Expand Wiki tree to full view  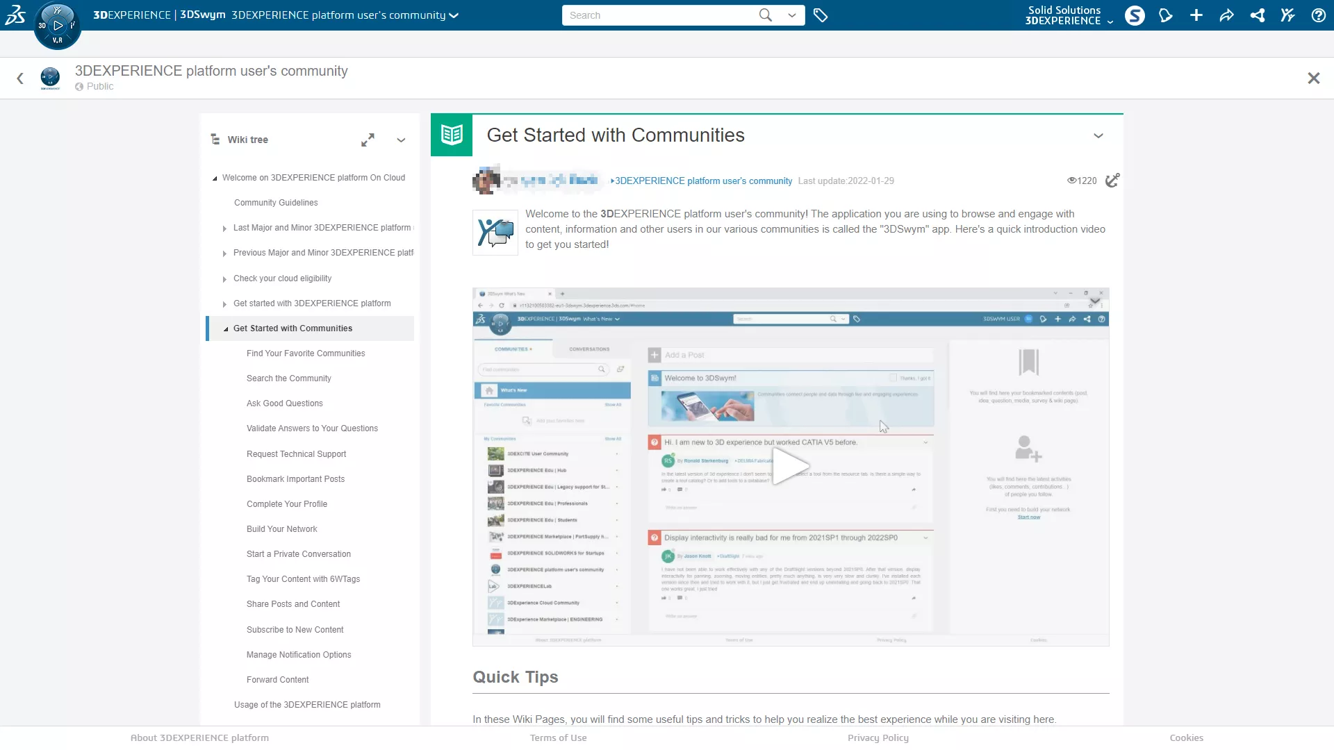click(368, 140)
